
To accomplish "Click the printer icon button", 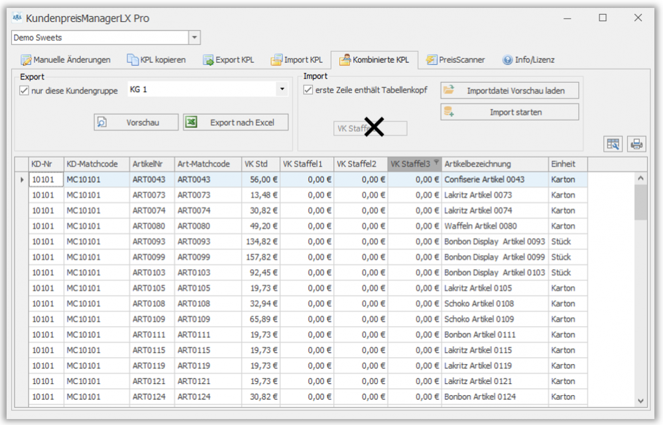I will pyautogui.click(x=636, y=144).
